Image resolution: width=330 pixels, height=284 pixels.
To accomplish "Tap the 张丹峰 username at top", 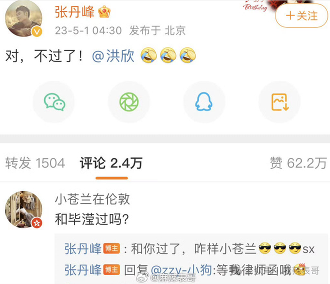I will (74, 12).
